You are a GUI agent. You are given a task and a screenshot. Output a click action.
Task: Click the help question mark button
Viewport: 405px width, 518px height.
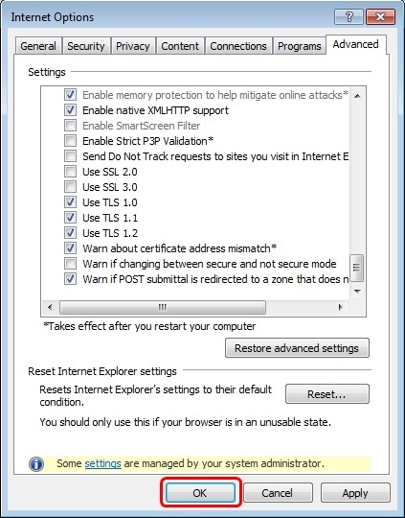pyautogui.click(x=349, y=16)
